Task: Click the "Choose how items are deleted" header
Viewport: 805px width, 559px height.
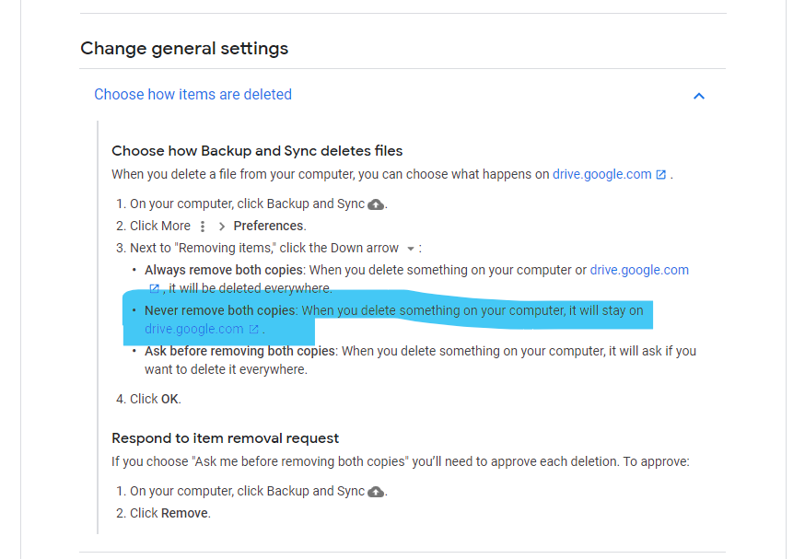Action: [192, 94]
